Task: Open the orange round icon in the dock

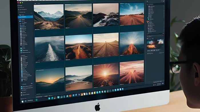Action: coord(70,96)
